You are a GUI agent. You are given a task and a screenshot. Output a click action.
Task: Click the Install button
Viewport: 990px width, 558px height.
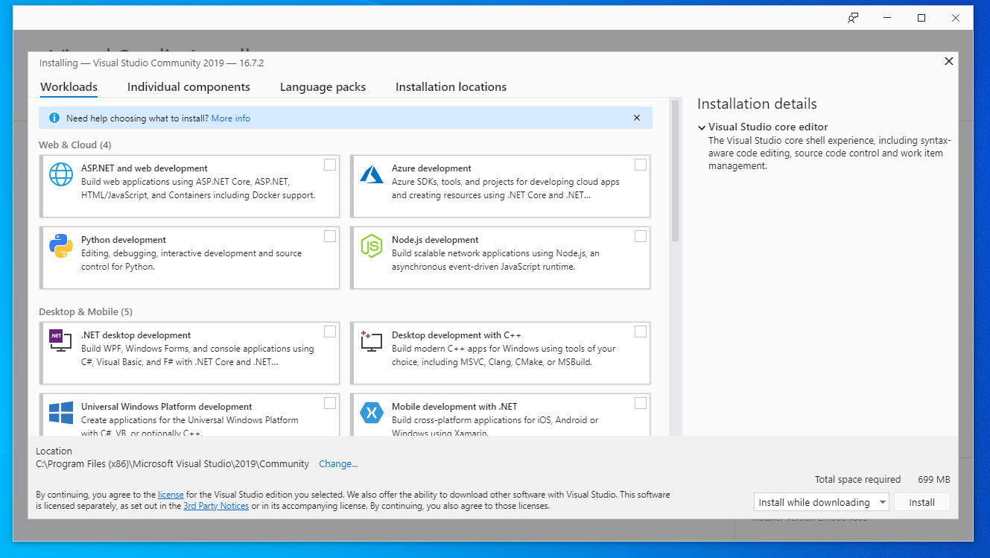[x=921, y=501]
